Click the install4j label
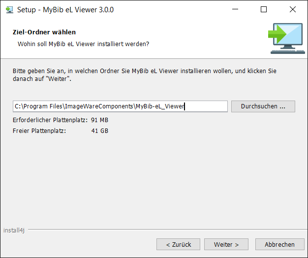 pyautogui.click(x=14, y=230)
